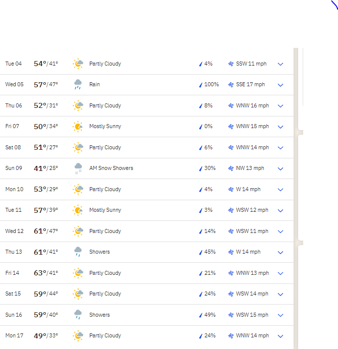The image size is (338, 349).
Task: Select the 'Wed 05' date label
Action: pos(14,84)
